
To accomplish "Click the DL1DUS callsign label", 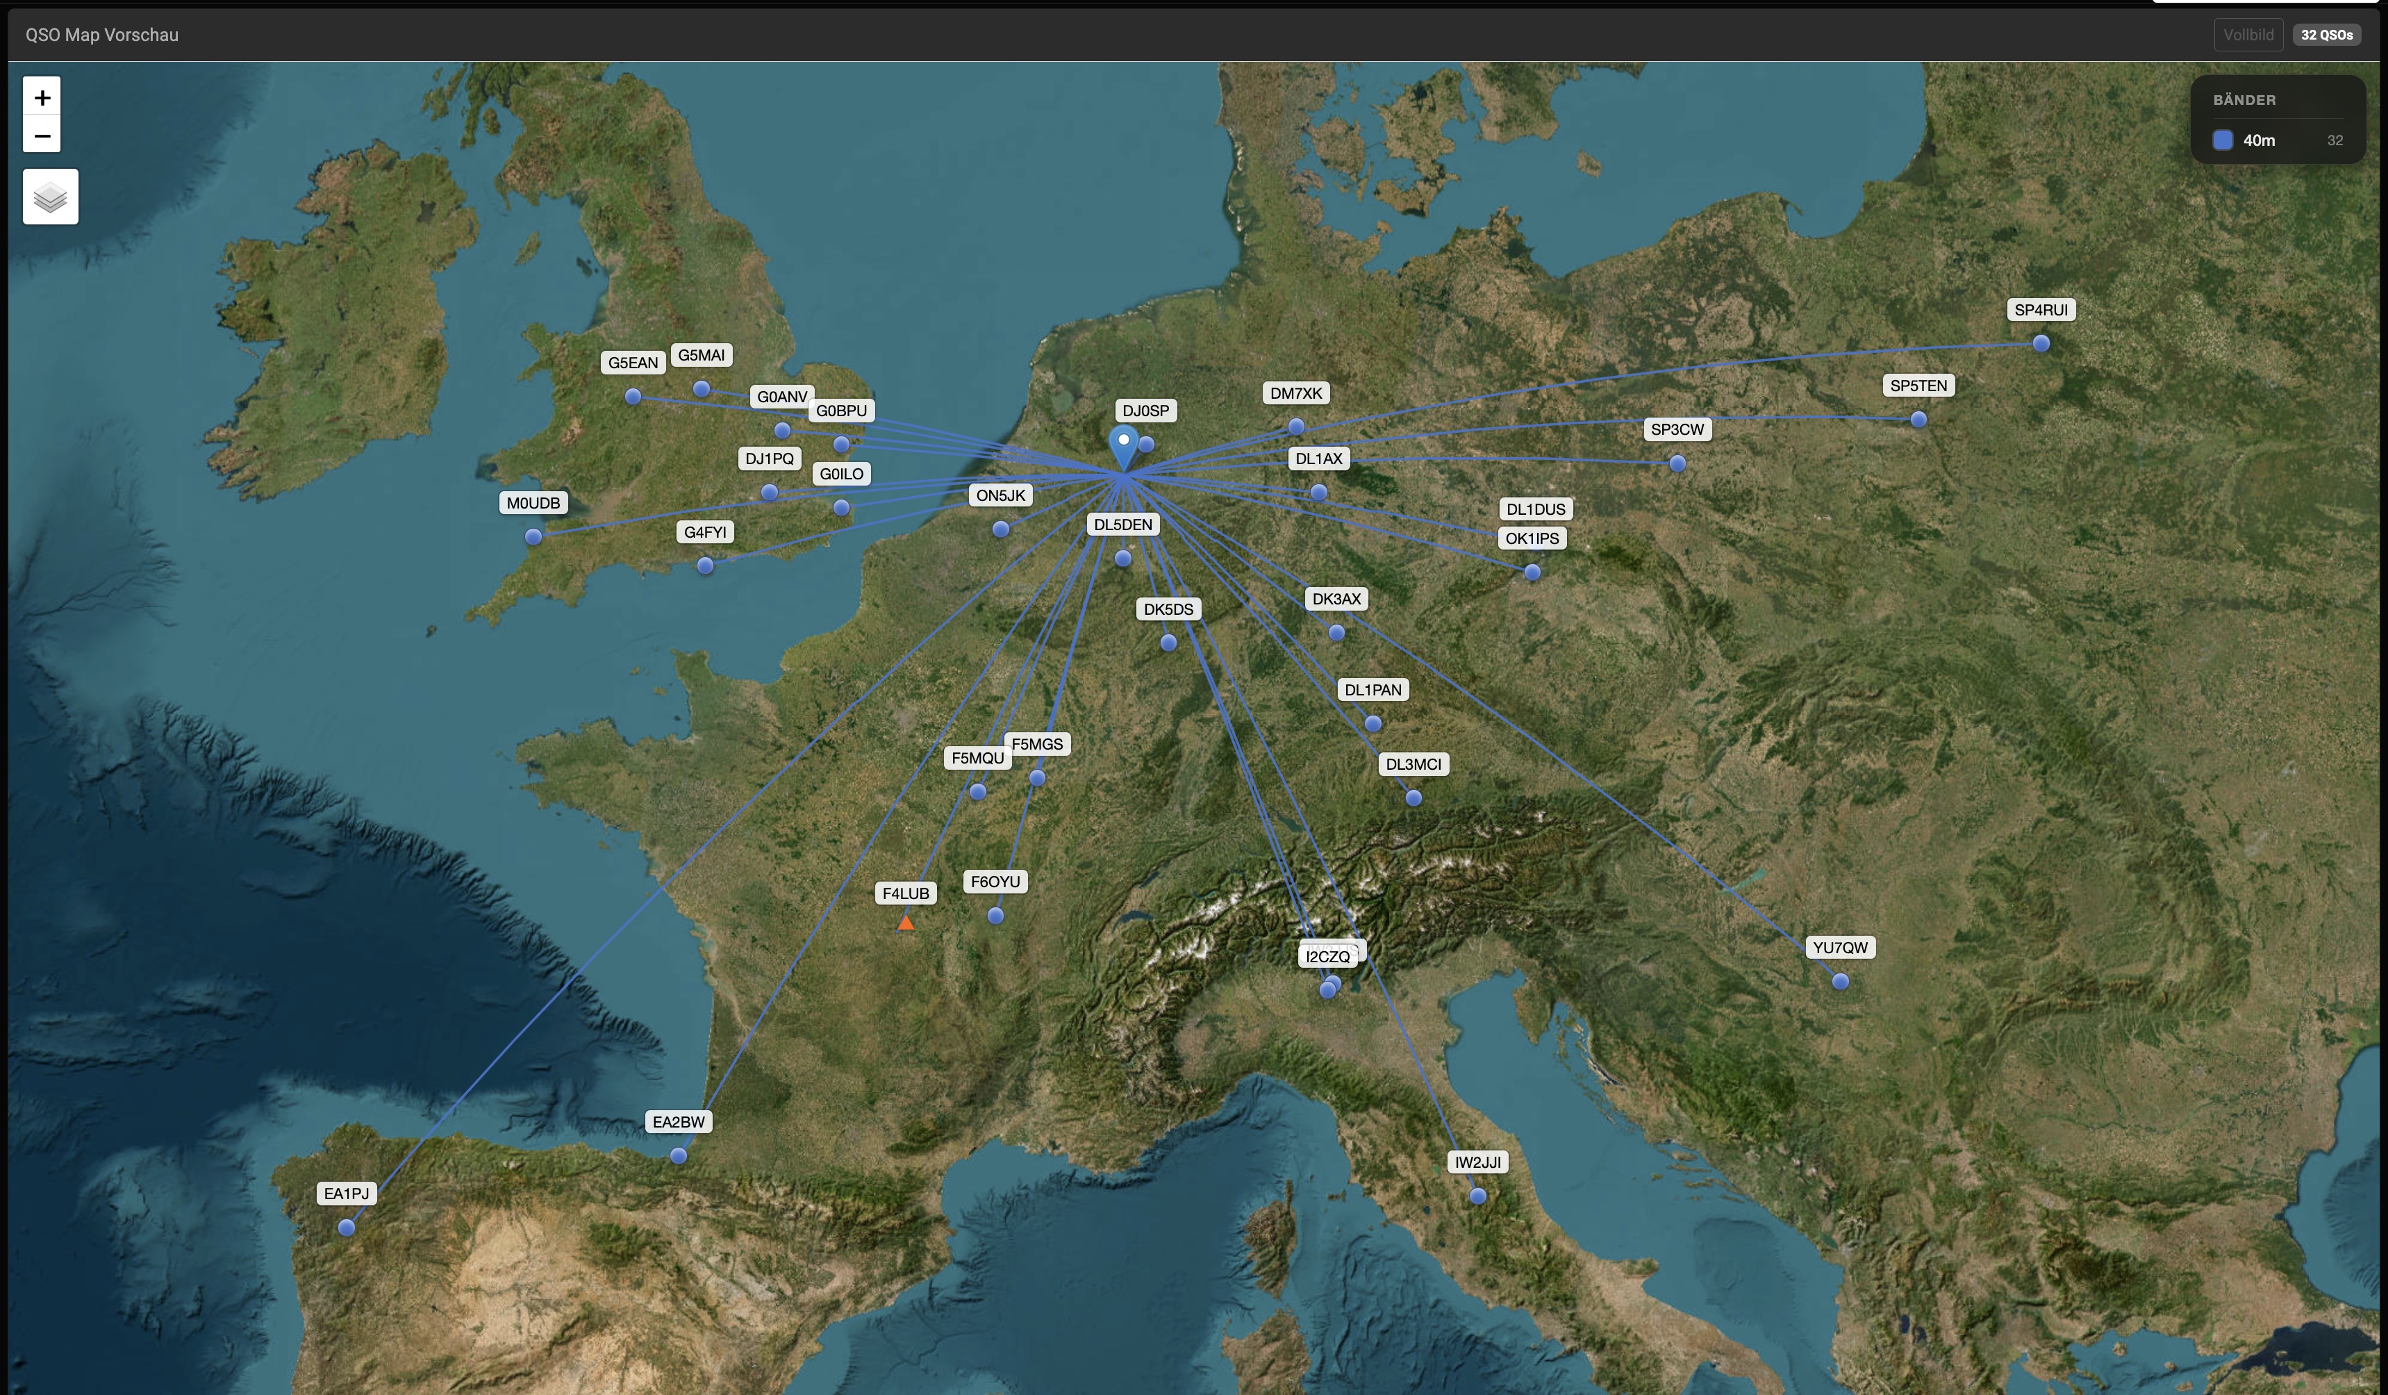I will (1535, 509).
